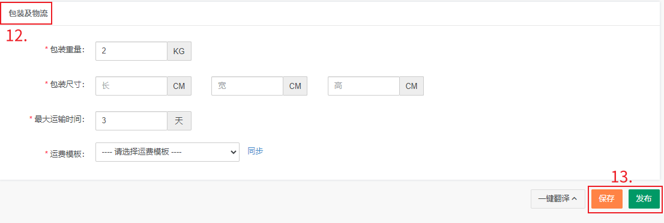664x223 pixels.
Task: Click the 包装重量 label
Action: click(67, 50)
